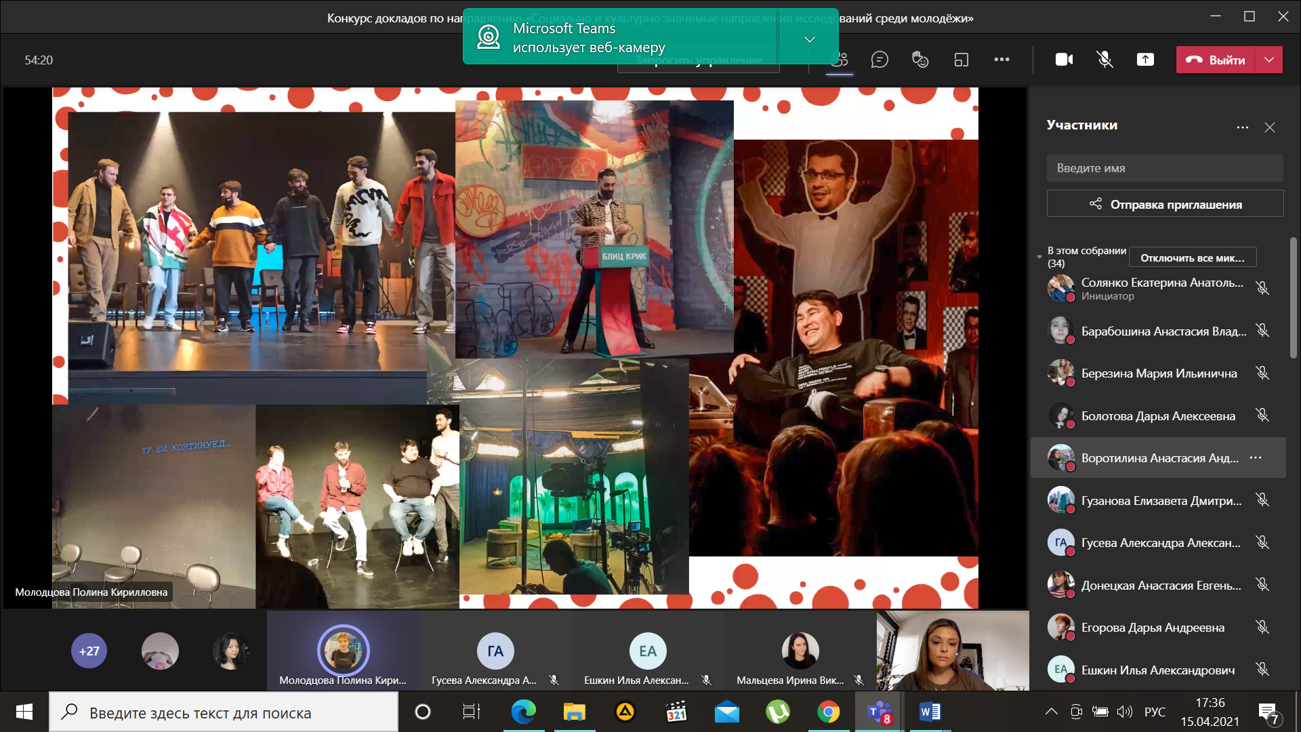Viewport: 1301px width, 732px height.
Task: Click the share content icon
Action: [x=1145, y=60]
